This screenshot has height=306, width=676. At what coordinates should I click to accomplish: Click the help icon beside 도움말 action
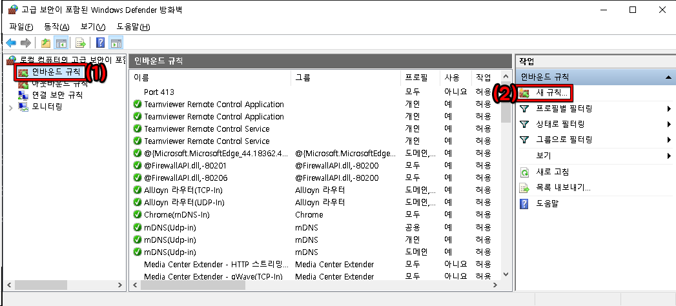[524, 204]
